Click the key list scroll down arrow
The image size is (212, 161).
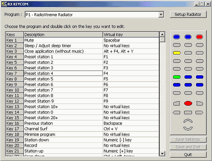tap(162, 153)
